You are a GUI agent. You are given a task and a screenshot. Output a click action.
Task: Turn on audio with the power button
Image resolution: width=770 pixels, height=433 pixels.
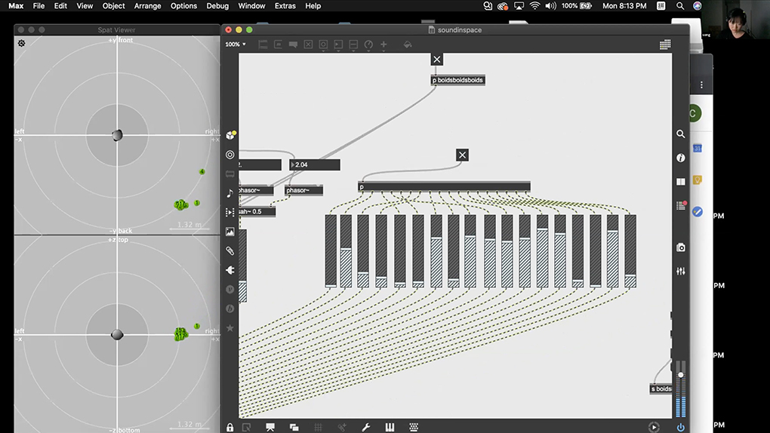point(680,427)
